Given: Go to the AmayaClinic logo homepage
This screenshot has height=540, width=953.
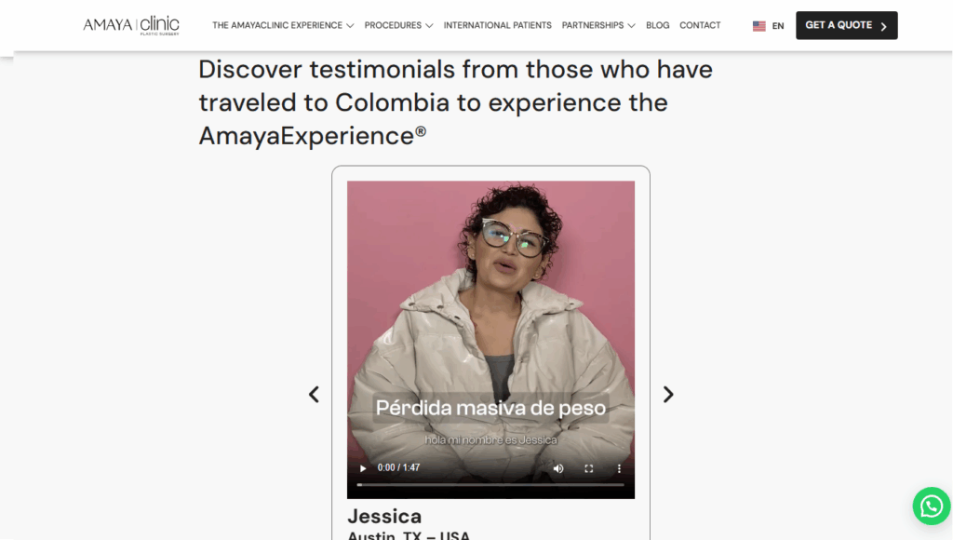Looking at the screenshot, I should [x=131, y=25].
